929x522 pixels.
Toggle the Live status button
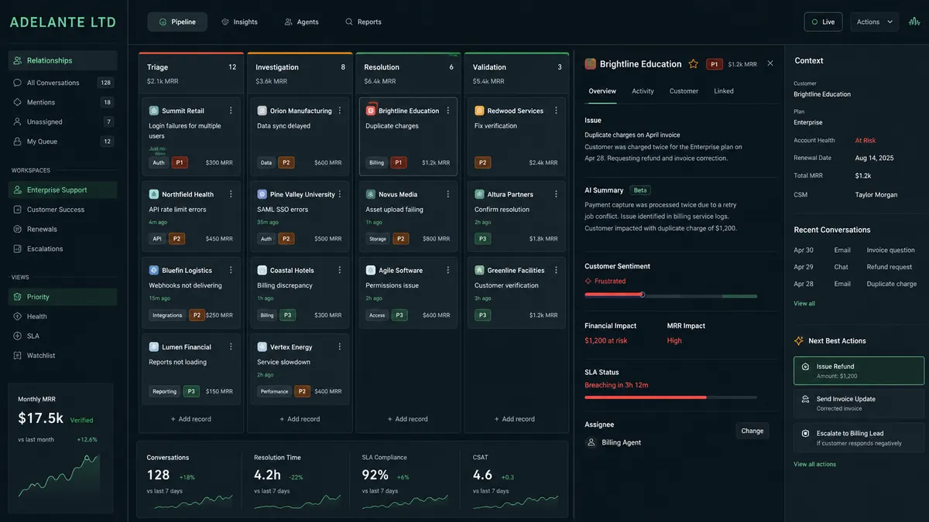pos(823,22)
